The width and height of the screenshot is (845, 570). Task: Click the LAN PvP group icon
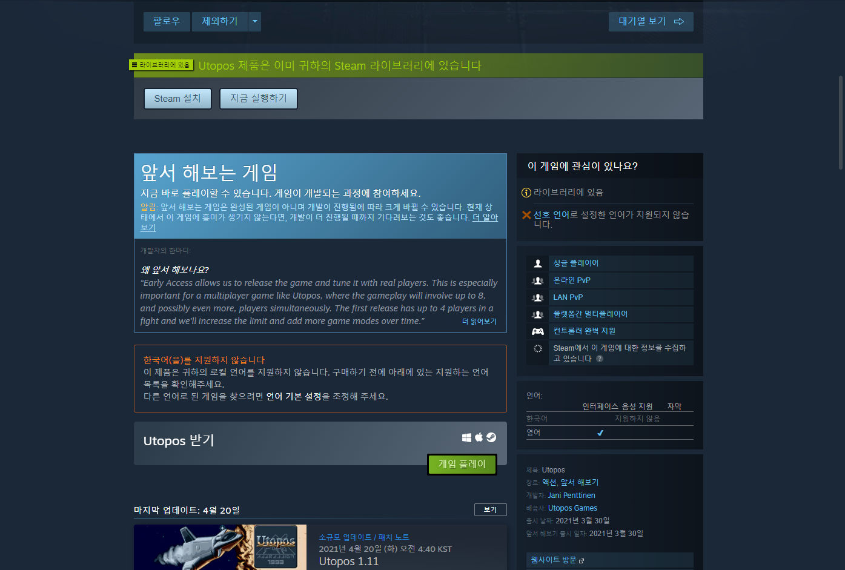click(537, 297)
